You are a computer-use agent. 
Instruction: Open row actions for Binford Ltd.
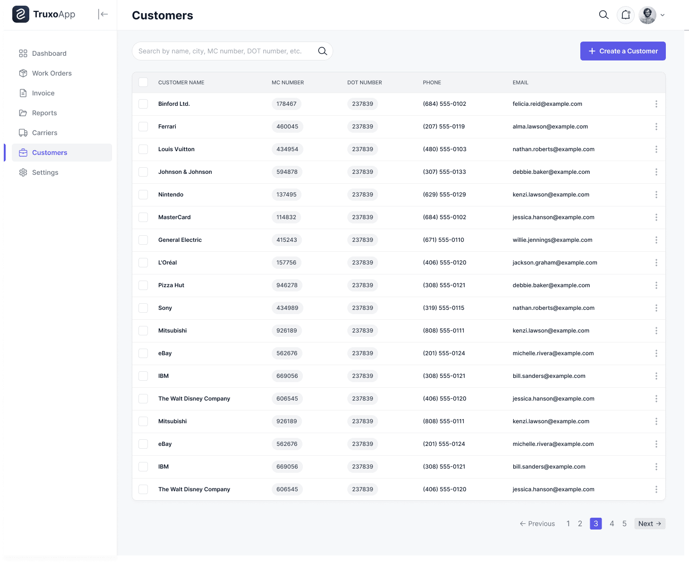(x=656, y=104)
